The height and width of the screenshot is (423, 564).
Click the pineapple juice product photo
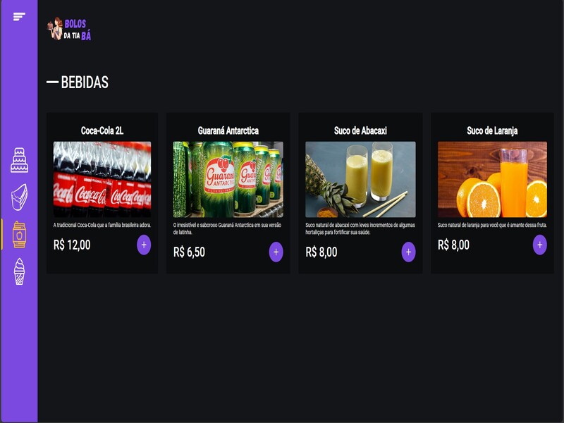click(x=360, y=179)
